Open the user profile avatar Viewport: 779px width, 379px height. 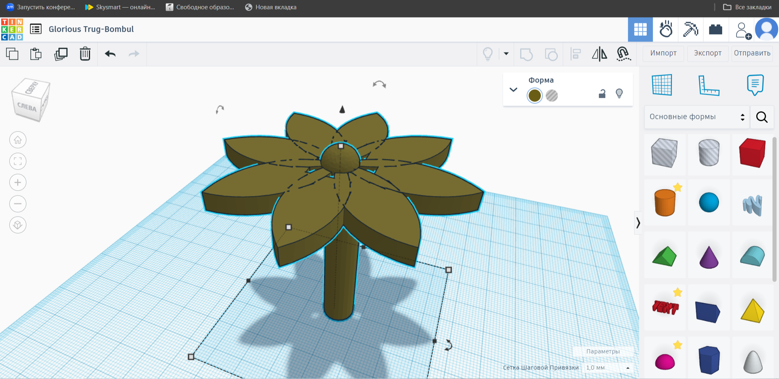click(x=766, y=29)
